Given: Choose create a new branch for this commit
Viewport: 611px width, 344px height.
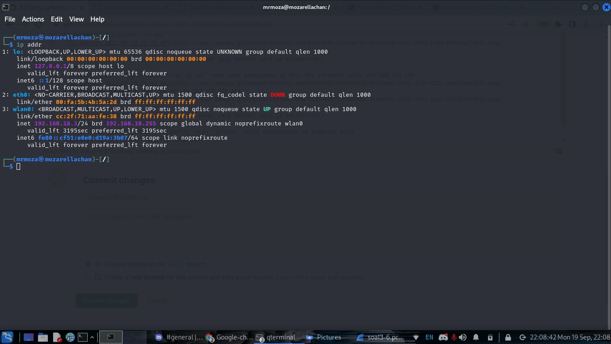Looking at the screenshot, I should click(x=88, y=277).
